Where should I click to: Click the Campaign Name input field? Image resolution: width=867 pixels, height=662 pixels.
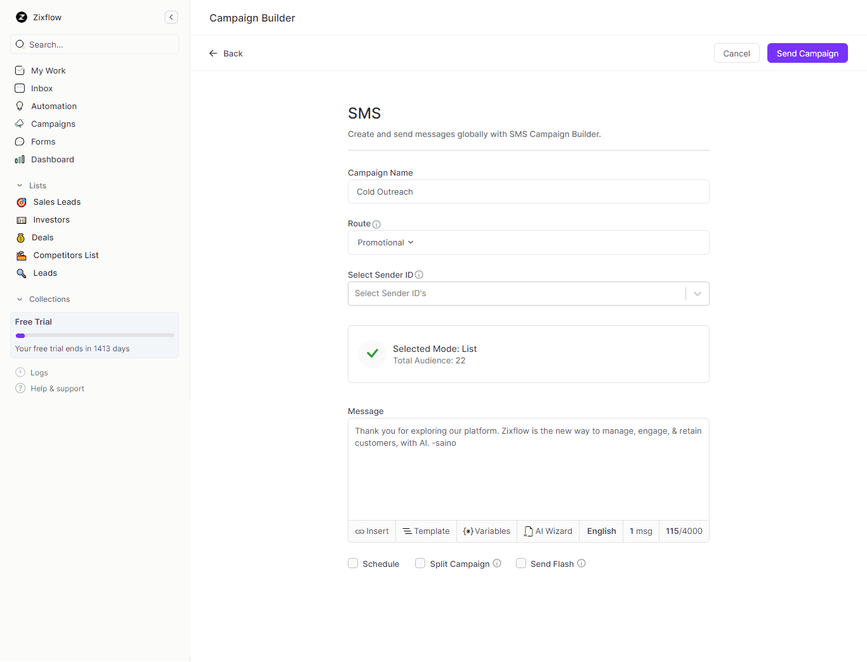pos(528,191)
